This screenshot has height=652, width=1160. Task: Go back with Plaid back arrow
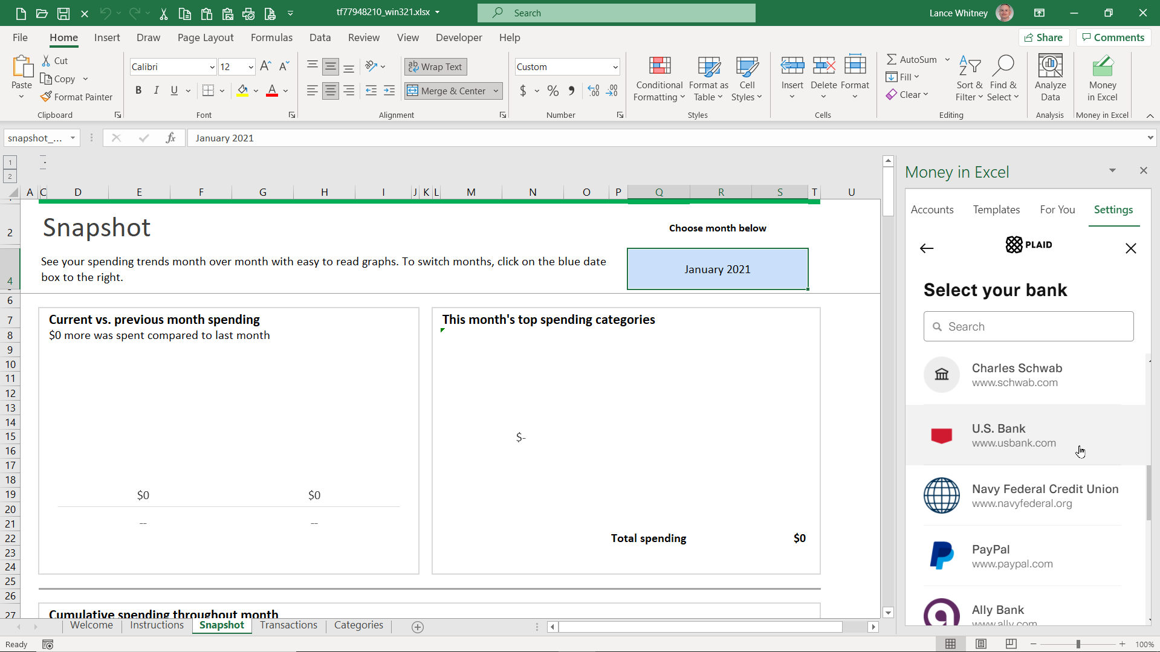click(927, 248)
